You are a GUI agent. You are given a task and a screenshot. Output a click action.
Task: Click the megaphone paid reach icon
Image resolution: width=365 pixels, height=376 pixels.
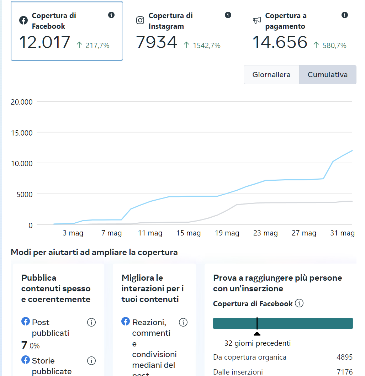coord(257,20)
